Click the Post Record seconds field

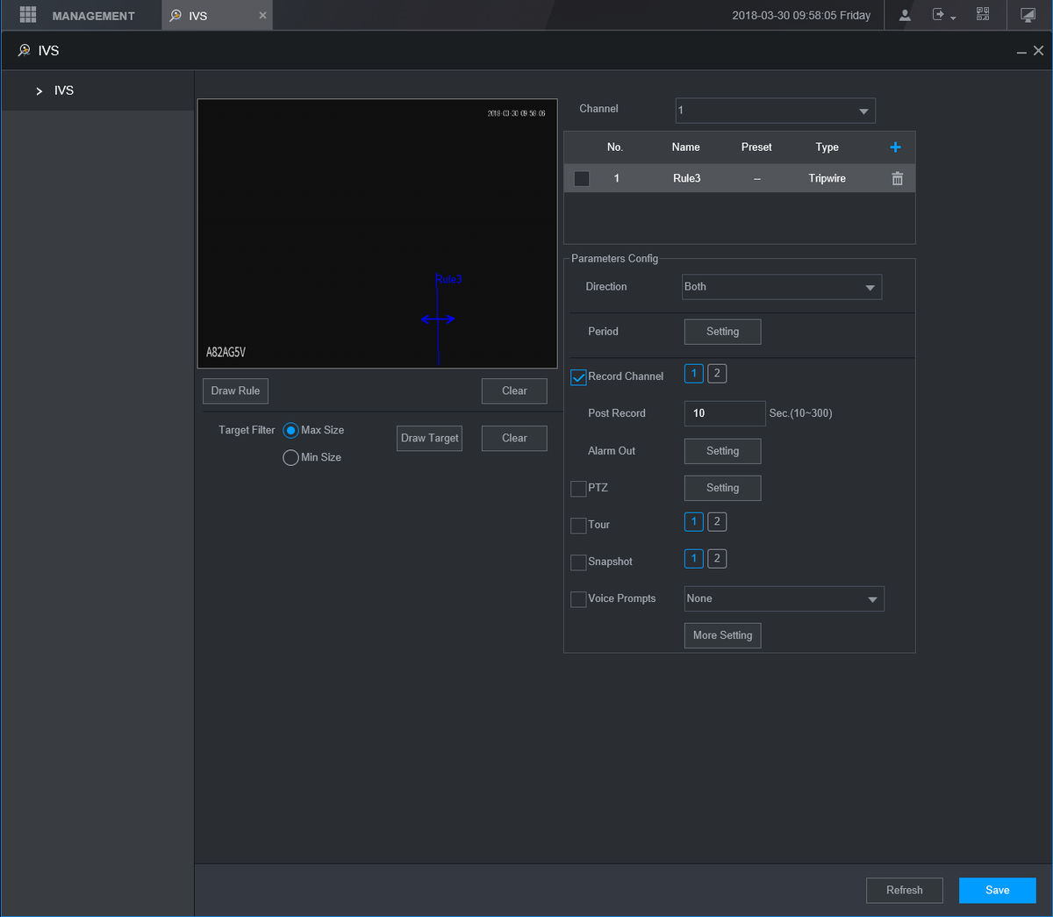click(x=724, y=413)
